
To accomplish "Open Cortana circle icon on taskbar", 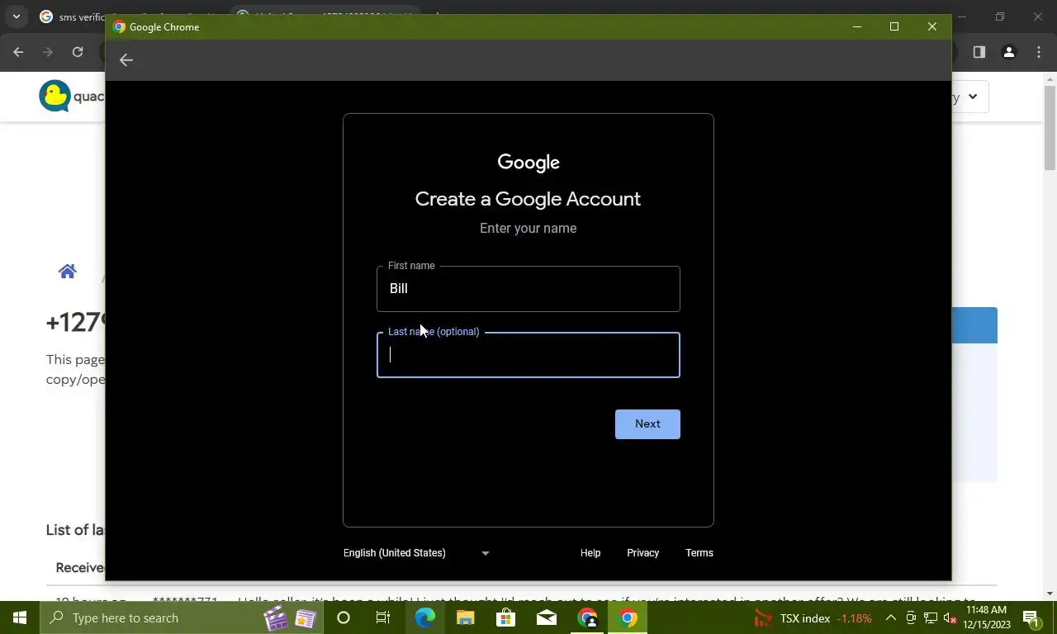I will coord(344,617).
